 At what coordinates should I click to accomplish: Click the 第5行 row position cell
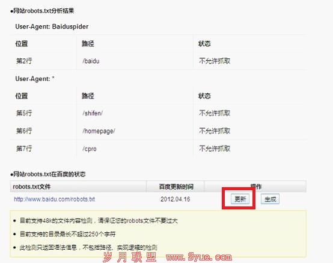tap(24, 113)
